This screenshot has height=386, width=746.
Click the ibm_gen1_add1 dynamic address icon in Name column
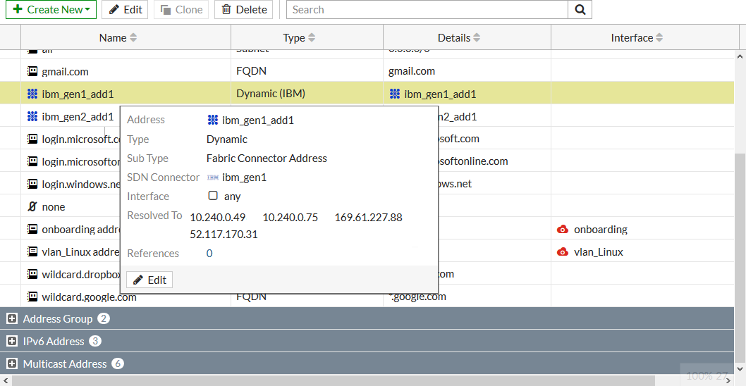32,94
